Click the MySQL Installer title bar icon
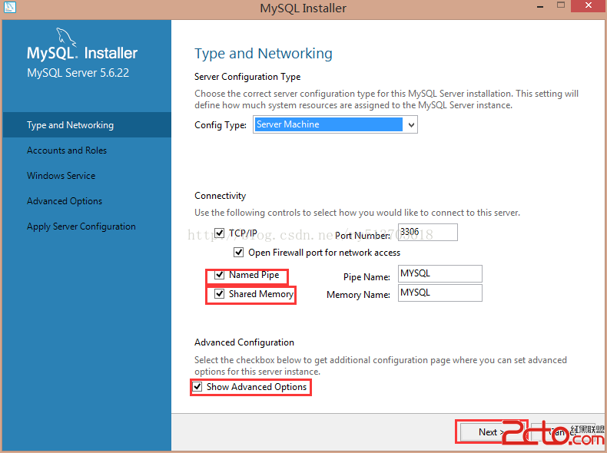This screenshot has height=453, width=607. click(x=10, y=7)
